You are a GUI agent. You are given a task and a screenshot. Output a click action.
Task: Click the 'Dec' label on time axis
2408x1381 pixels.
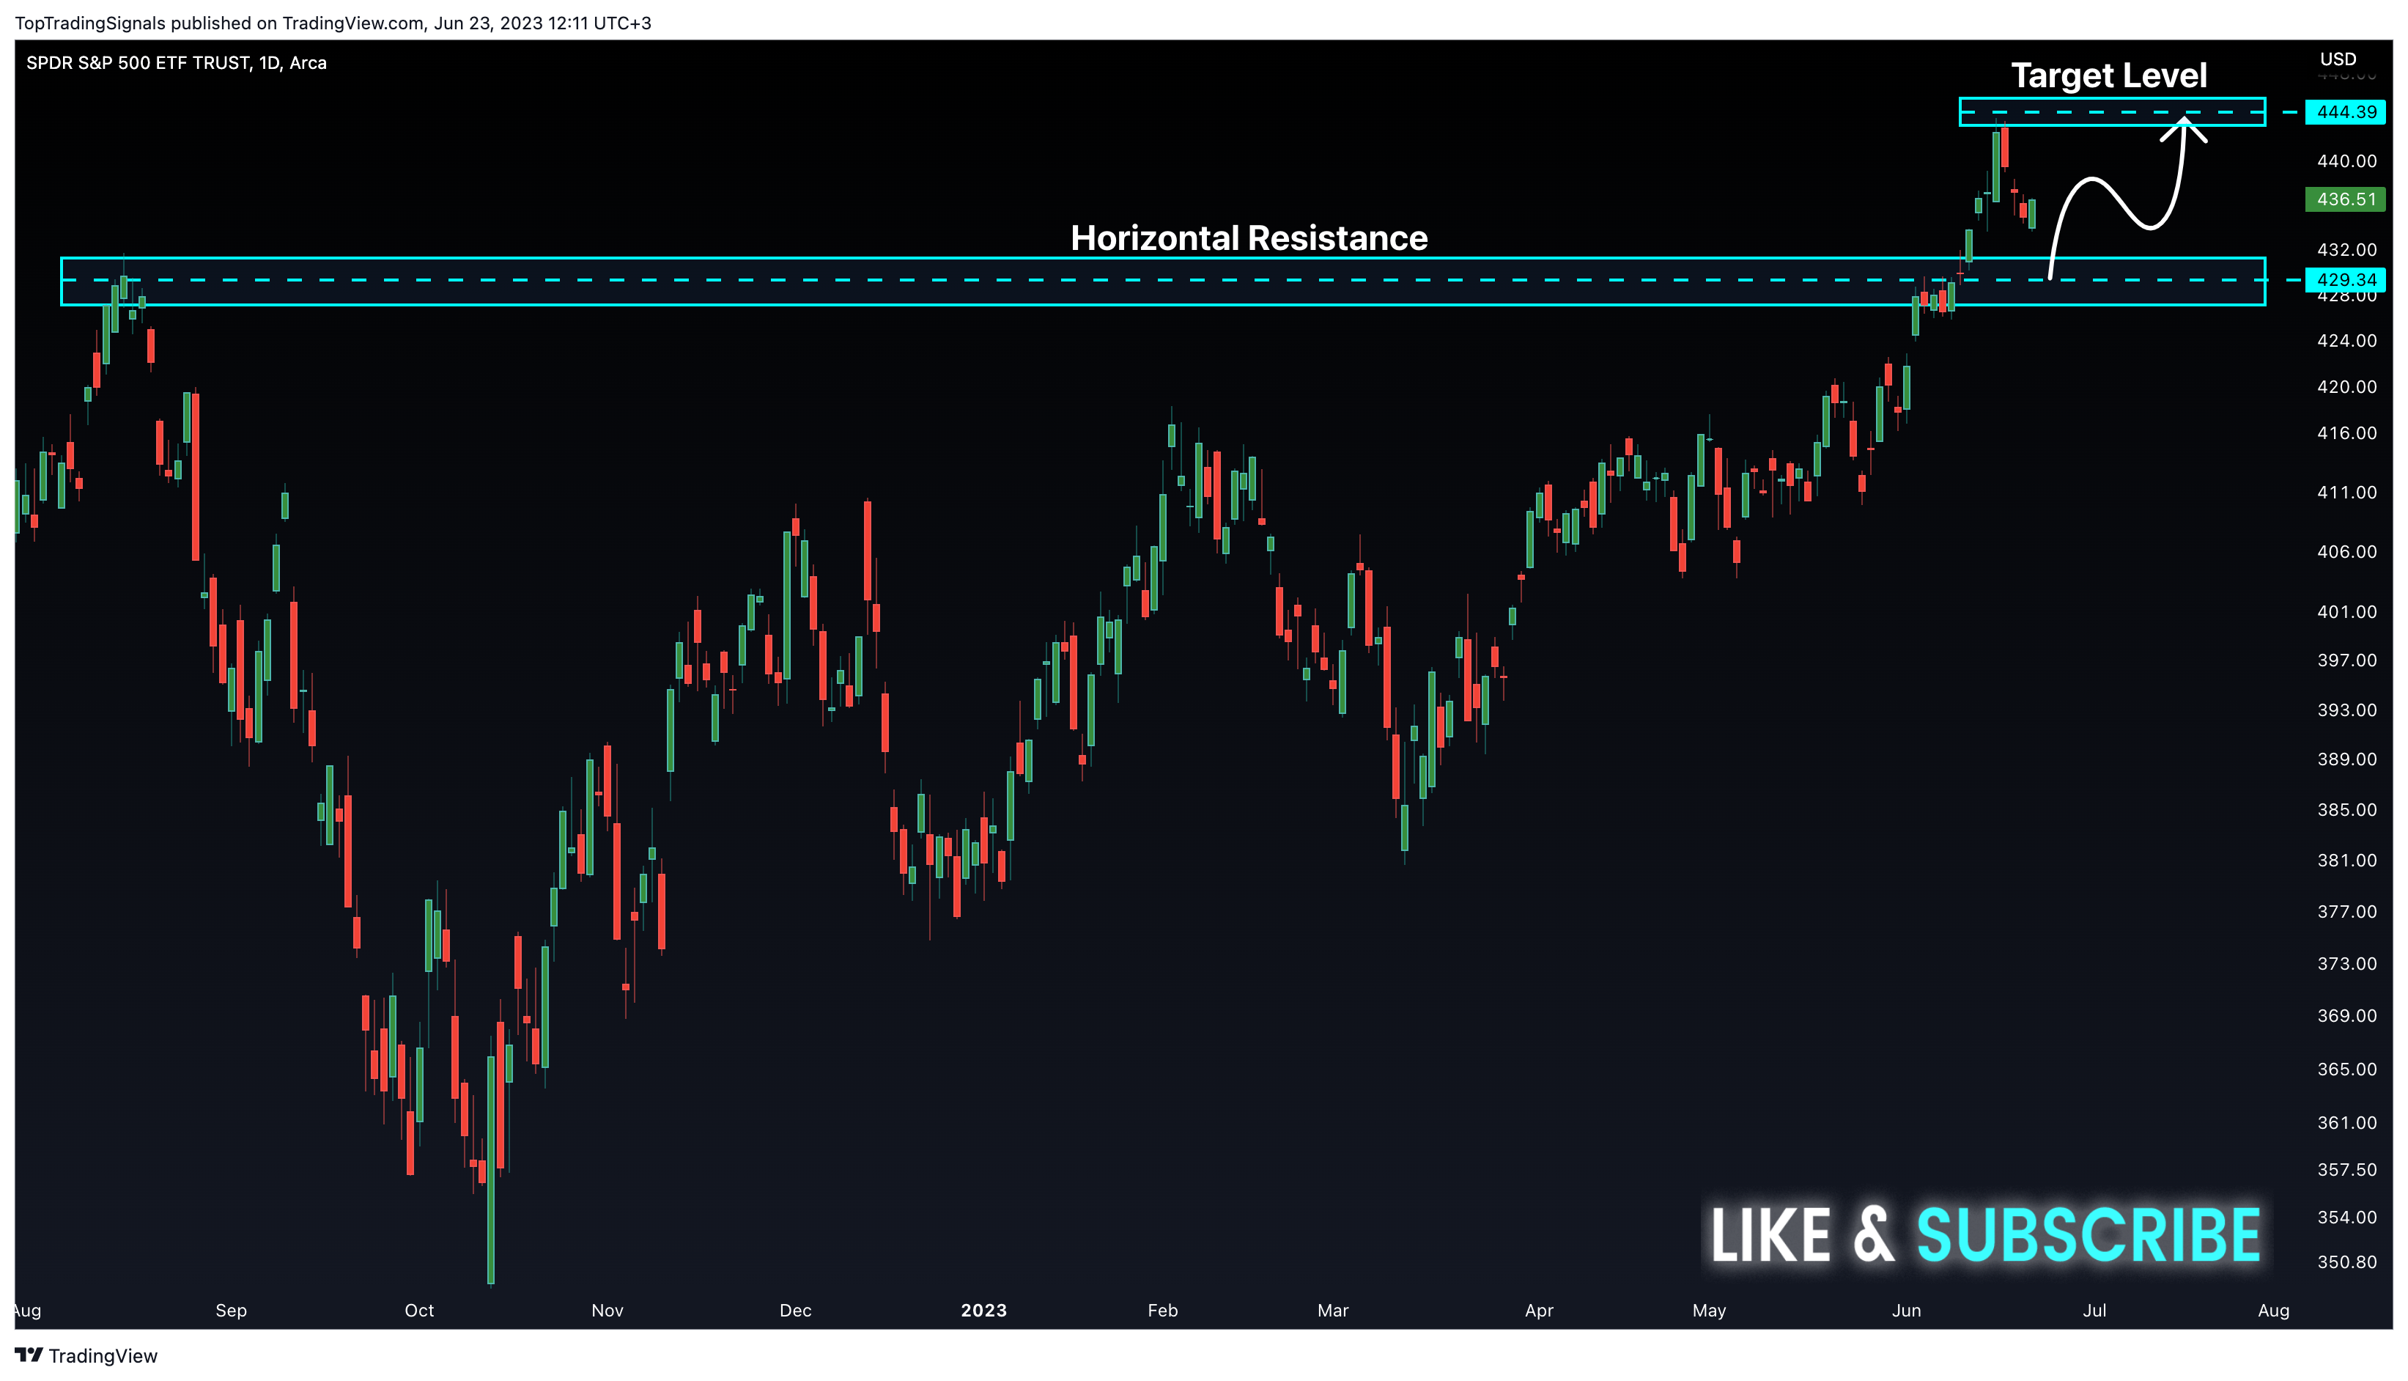795,1310
